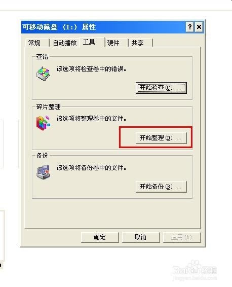Viewport: 232px width, 287px height.
Task: Confirm with the 确定 button
Action: (100, 237)
